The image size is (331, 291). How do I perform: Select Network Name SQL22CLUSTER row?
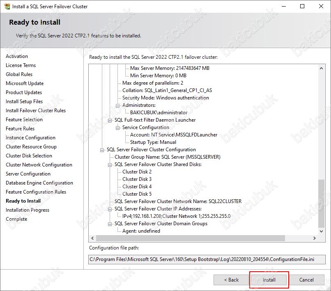(178, 201)
